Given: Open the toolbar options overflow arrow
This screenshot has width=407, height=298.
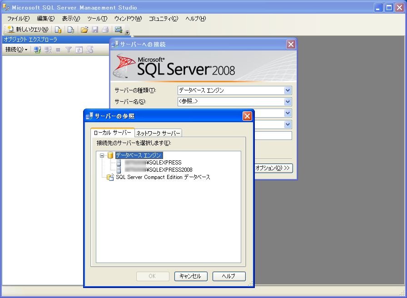Looking at the screenshot, I should [x=128, y=32].
